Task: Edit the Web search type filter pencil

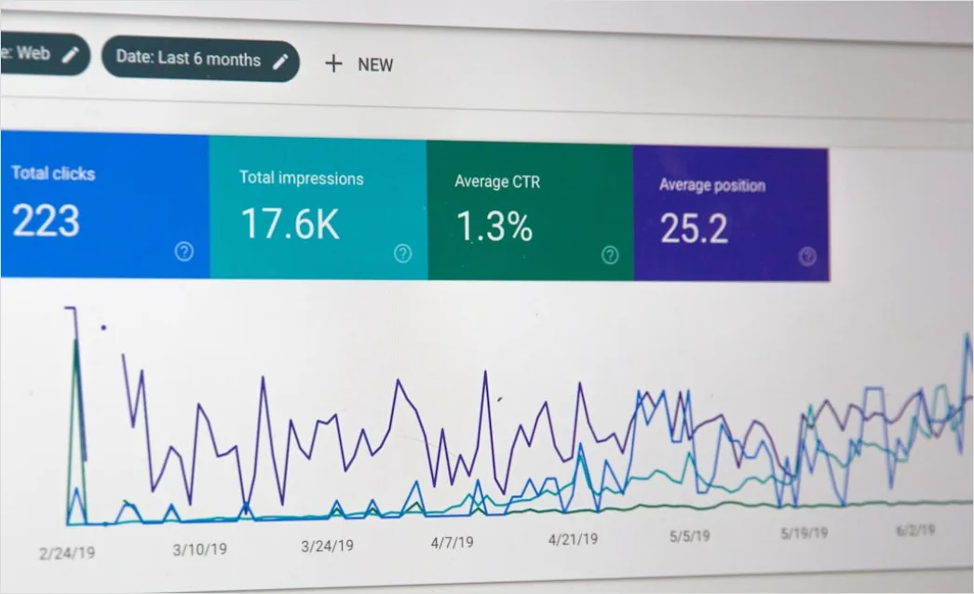Action: pyautogui.click(x=70, y=55)
